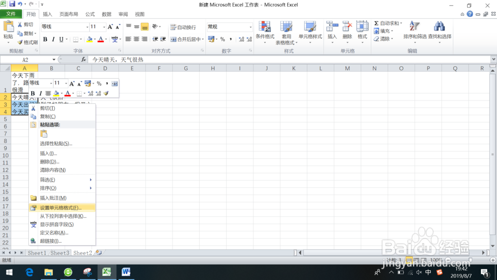
Task: Choose 清除内容 in context menu
Action: [x=62, y=170]
